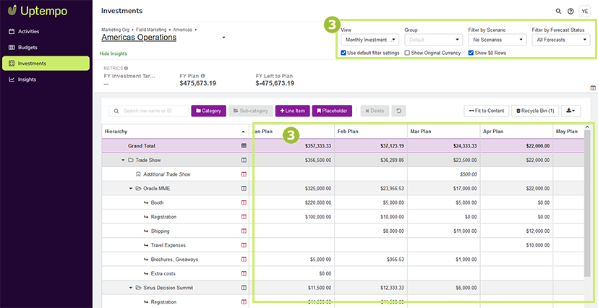Click the Americas breadcrumb
598x308 pixels.
pos(182,30)
